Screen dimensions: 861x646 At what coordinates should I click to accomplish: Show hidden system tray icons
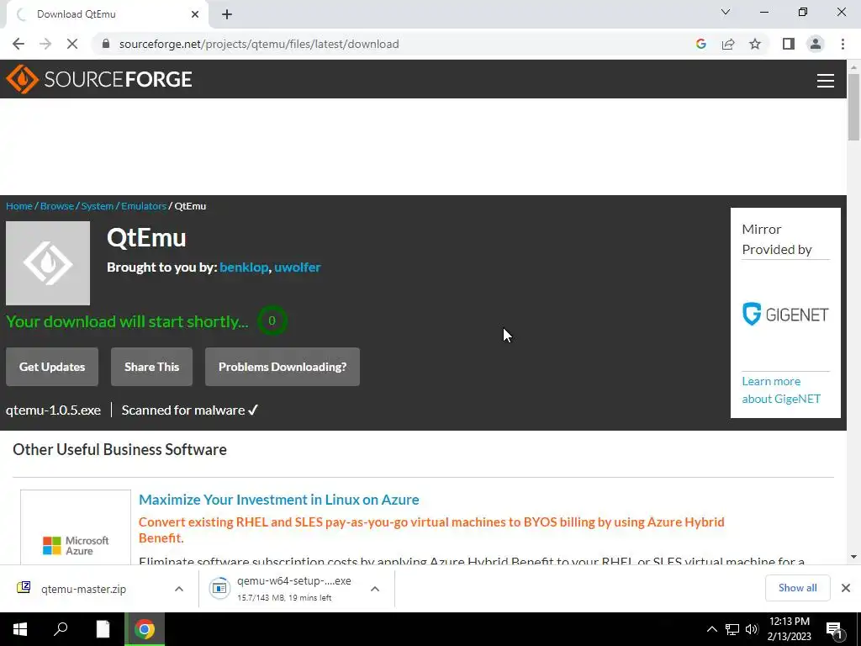pos(711,629)
